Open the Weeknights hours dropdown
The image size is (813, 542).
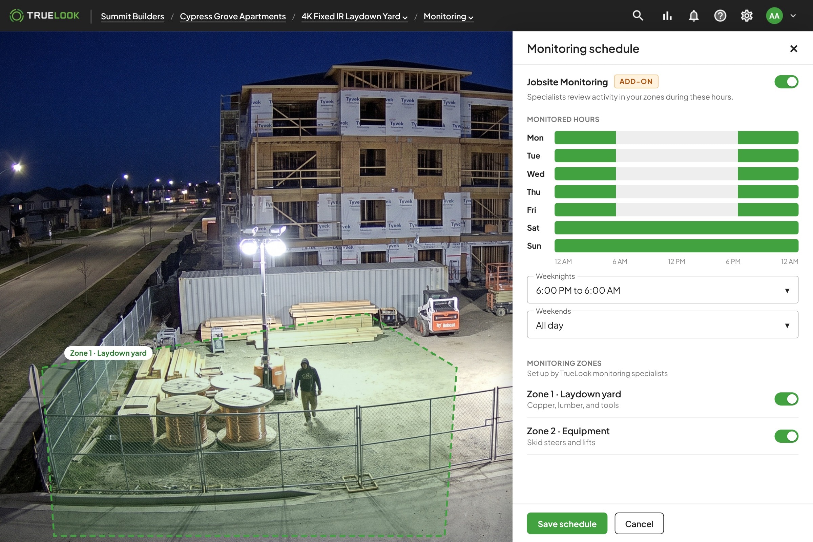click(x=662, y=290)
